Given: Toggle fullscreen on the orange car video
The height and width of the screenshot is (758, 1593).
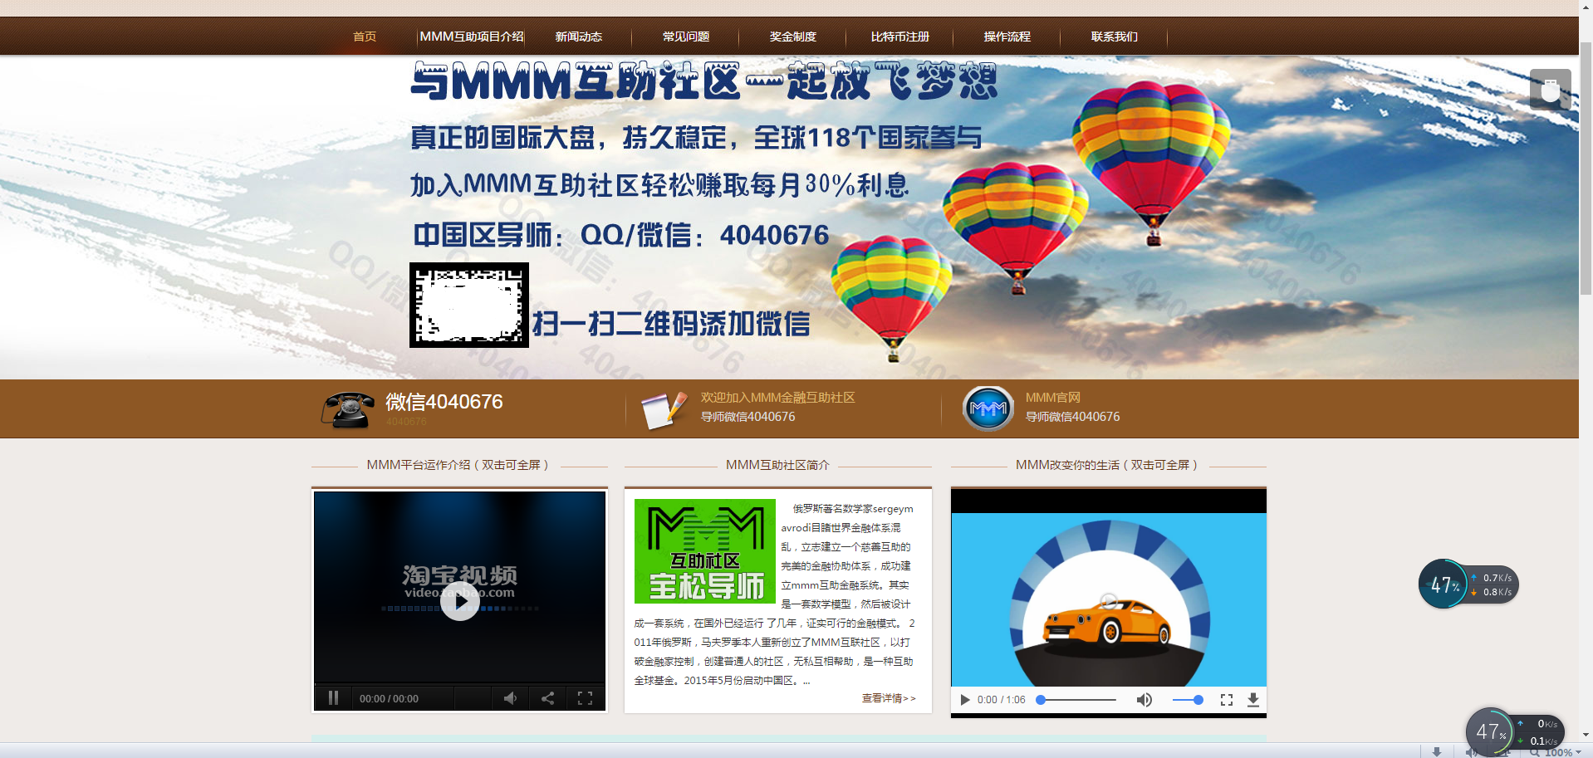Looking at the screenshot, I should (1226, 700).
